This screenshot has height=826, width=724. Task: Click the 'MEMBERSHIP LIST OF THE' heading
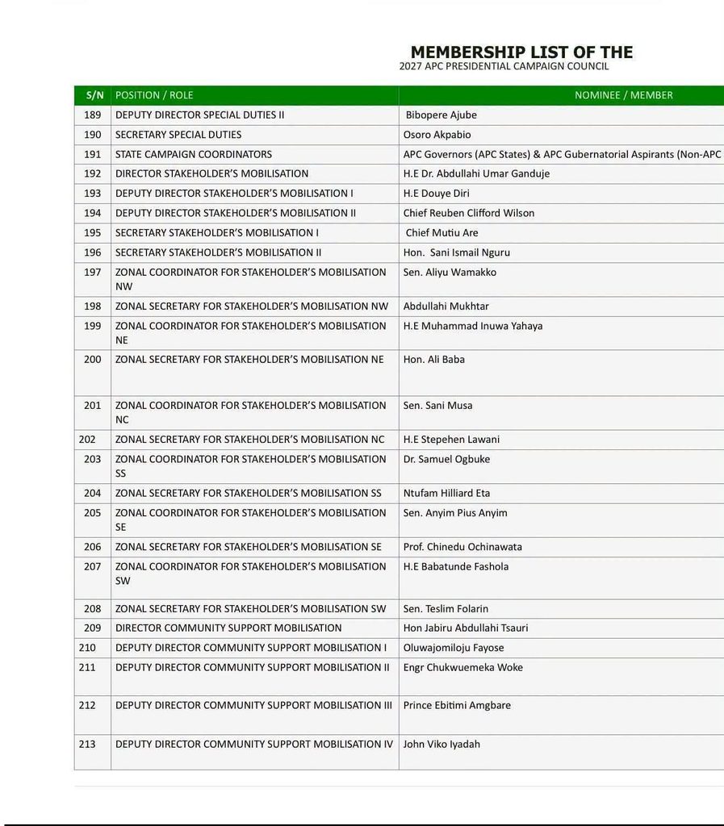(521, 52)
